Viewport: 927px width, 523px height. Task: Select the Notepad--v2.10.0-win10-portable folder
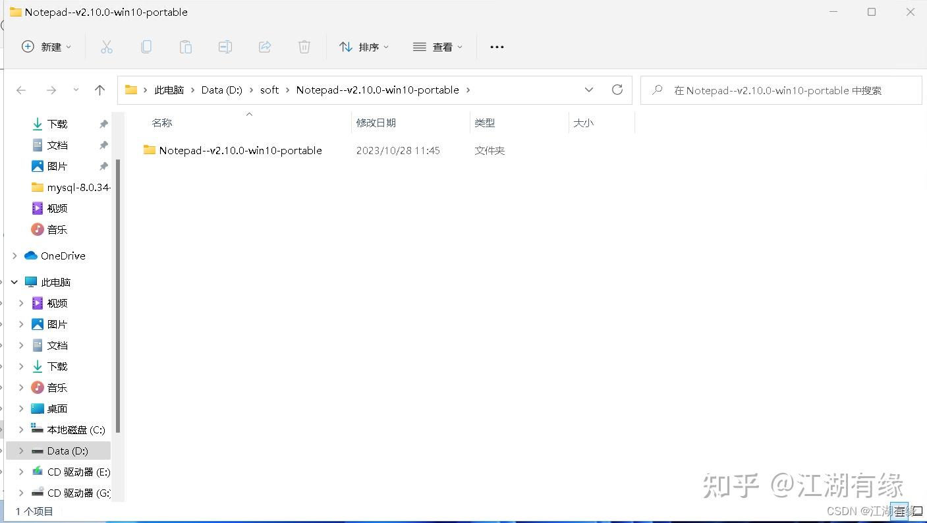point(240,150)
